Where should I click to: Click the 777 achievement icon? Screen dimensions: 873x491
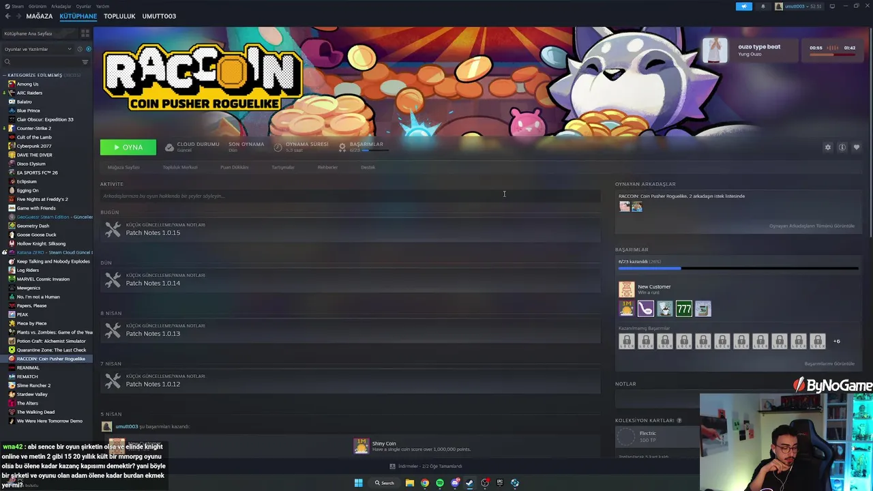(684, 309)
